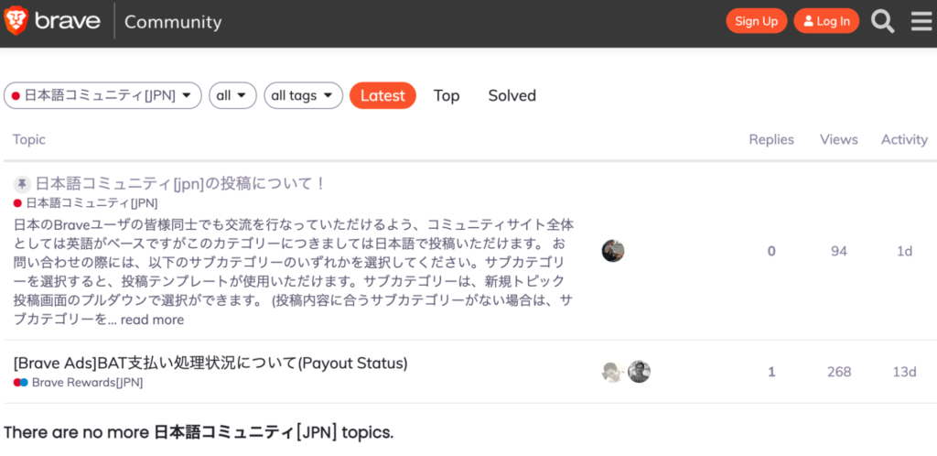
Task: Sort by the Views column header
Action: click(839, 140)
